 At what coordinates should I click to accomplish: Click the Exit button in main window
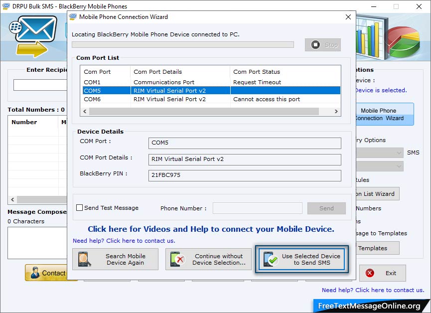coord(382,273)
